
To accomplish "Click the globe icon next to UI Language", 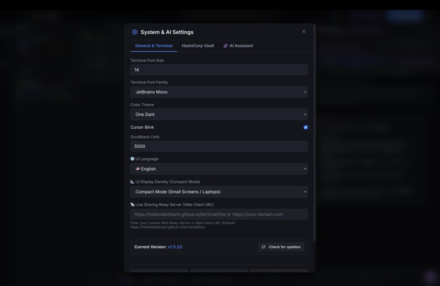I will pos(133,159).
